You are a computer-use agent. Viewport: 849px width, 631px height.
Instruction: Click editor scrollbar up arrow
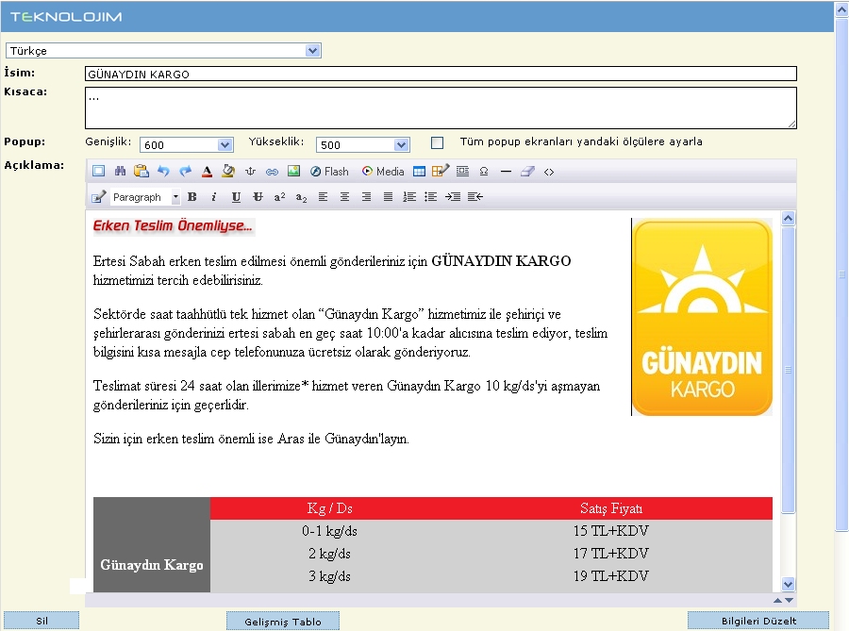tap(789, 218)
